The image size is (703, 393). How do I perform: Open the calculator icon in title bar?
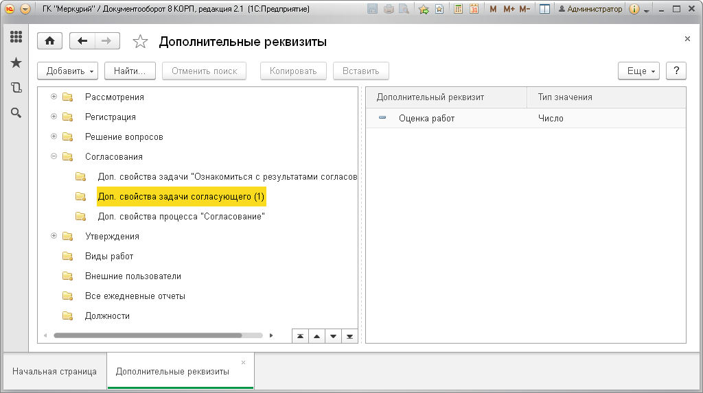tap(458, 9)
